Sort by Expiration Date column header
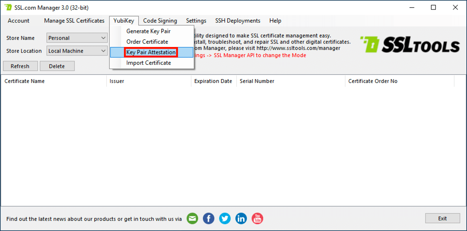 [213, 81]
